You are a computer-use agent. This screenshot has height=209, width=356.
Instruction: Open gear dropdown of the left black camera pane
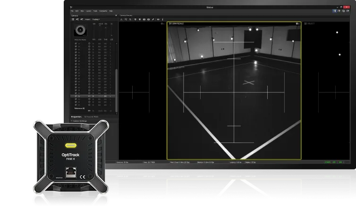[x=162, y=24]
